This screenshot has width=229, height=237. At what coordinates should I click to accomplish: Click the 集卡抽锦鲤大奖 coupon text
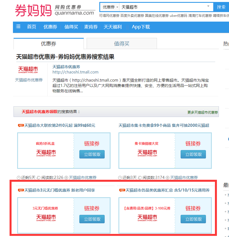[147, 144]
